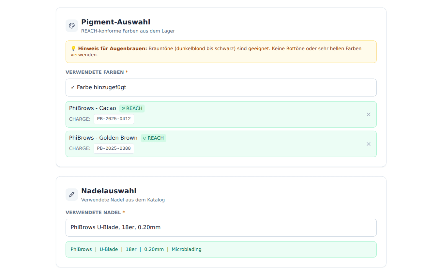The height and width of the screenshot is (275, 441).
Task: Click the 'PhiBrows - Golden Brown' pigment name
Action: (x=103, y=138)
